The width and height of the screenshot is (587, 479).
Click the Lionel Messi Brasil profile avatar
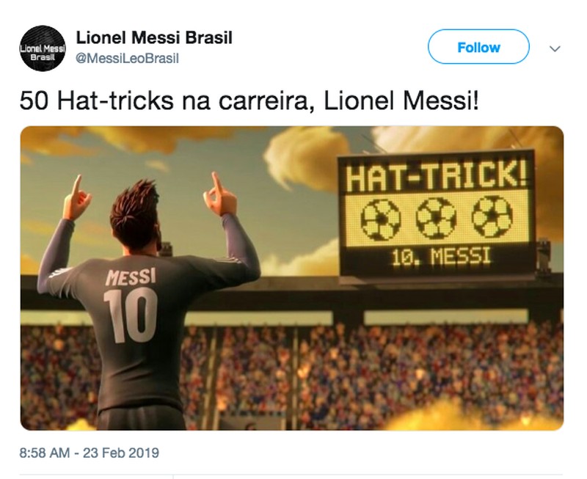(x=43, y=48)
